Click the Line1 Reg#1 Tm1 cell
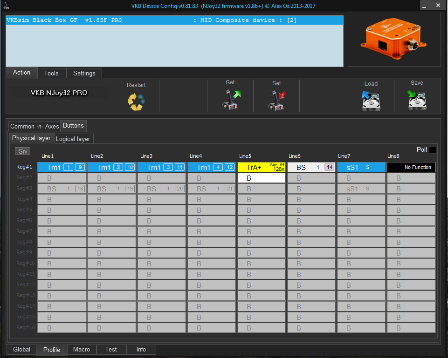Viewport: 448px width, 358px height. [62, 167]
